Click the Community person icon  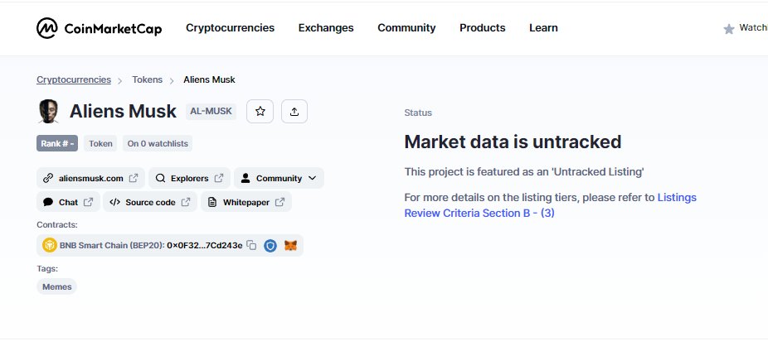point(245,178)
